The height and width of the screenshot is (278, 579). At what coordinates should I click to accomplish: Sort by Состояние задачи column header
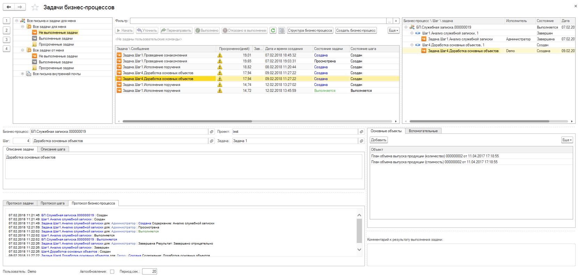pyautogui.click(x=330, y=49)
